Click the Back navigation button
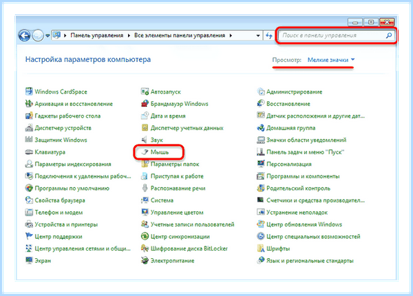This screenshot has height=296, width=413. pos(25,35)
